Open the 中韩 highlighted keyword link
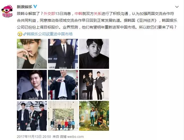The width and height of the screenshot is (184, 140). (79, 14)
